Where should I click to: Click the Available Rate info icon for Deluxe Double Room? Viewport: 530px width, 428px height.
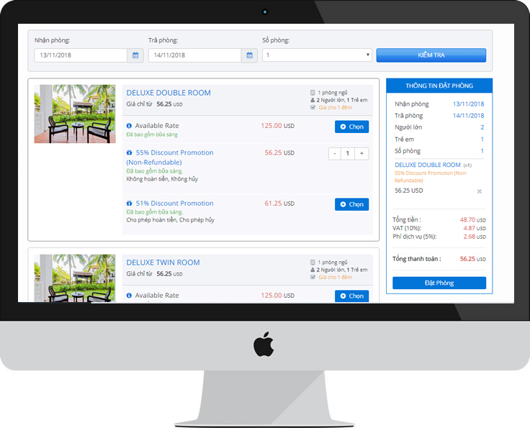[x=130, y=126]
